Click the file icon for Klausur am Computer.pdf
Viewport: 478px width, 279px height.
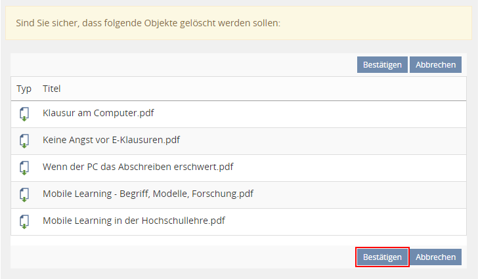[x=24, y=114]
